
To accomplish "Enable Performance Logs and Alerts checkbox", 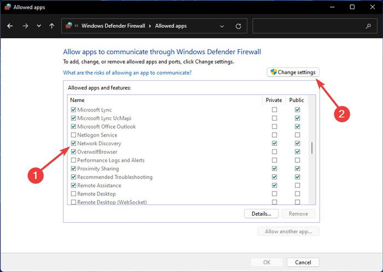I will [73, 160].
